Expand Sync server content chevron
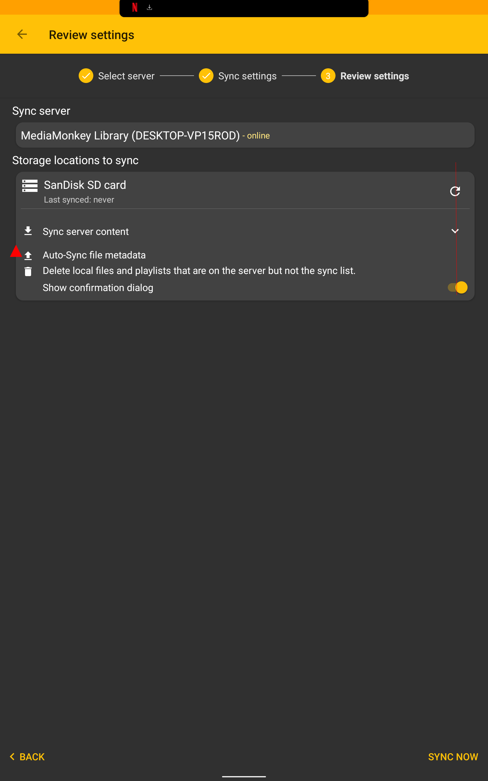 pos(455,231)
